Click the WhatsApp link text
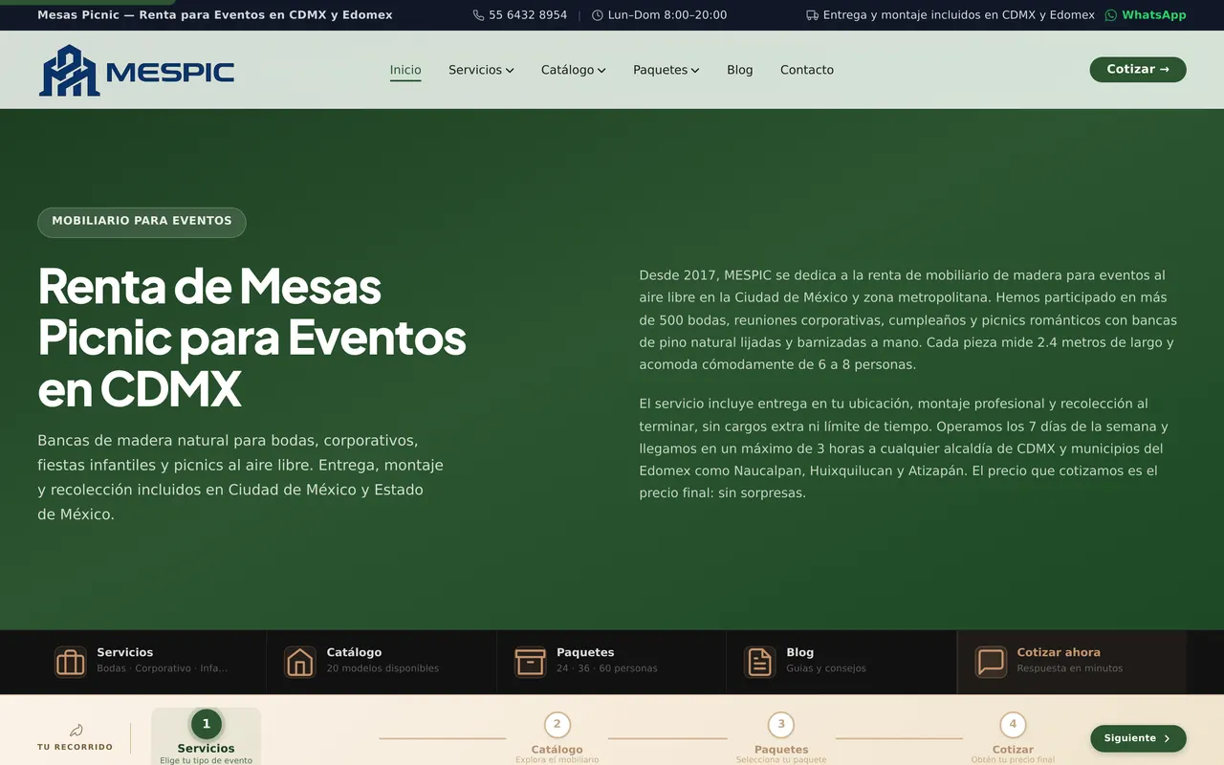Viewport: 1224px width, 765px height. [1154, 15]
